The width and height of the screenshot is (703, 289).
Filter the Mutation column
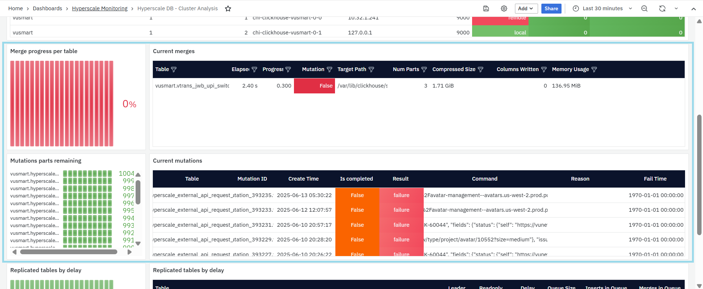pyautogui.click(x=330, y=69)
